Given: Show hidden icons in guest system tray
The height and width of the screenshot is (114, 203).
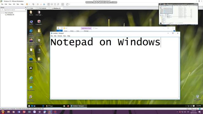Looking at the screenshot, I should 186,106.
